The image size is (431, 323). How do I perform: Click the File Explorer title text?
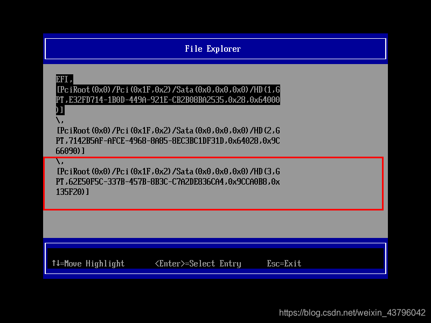213,49
